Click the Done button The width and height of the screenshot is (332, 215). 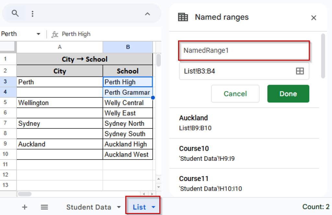(x=288, y=94)
